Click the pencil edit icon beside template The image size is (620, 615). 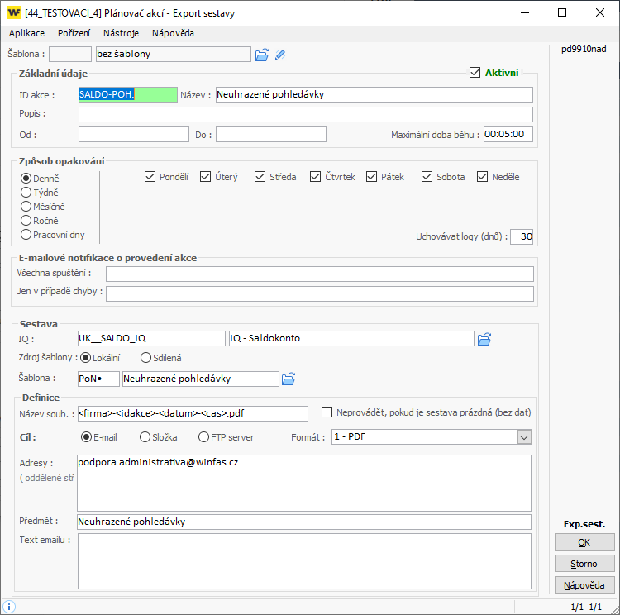(x=281, y=55)
